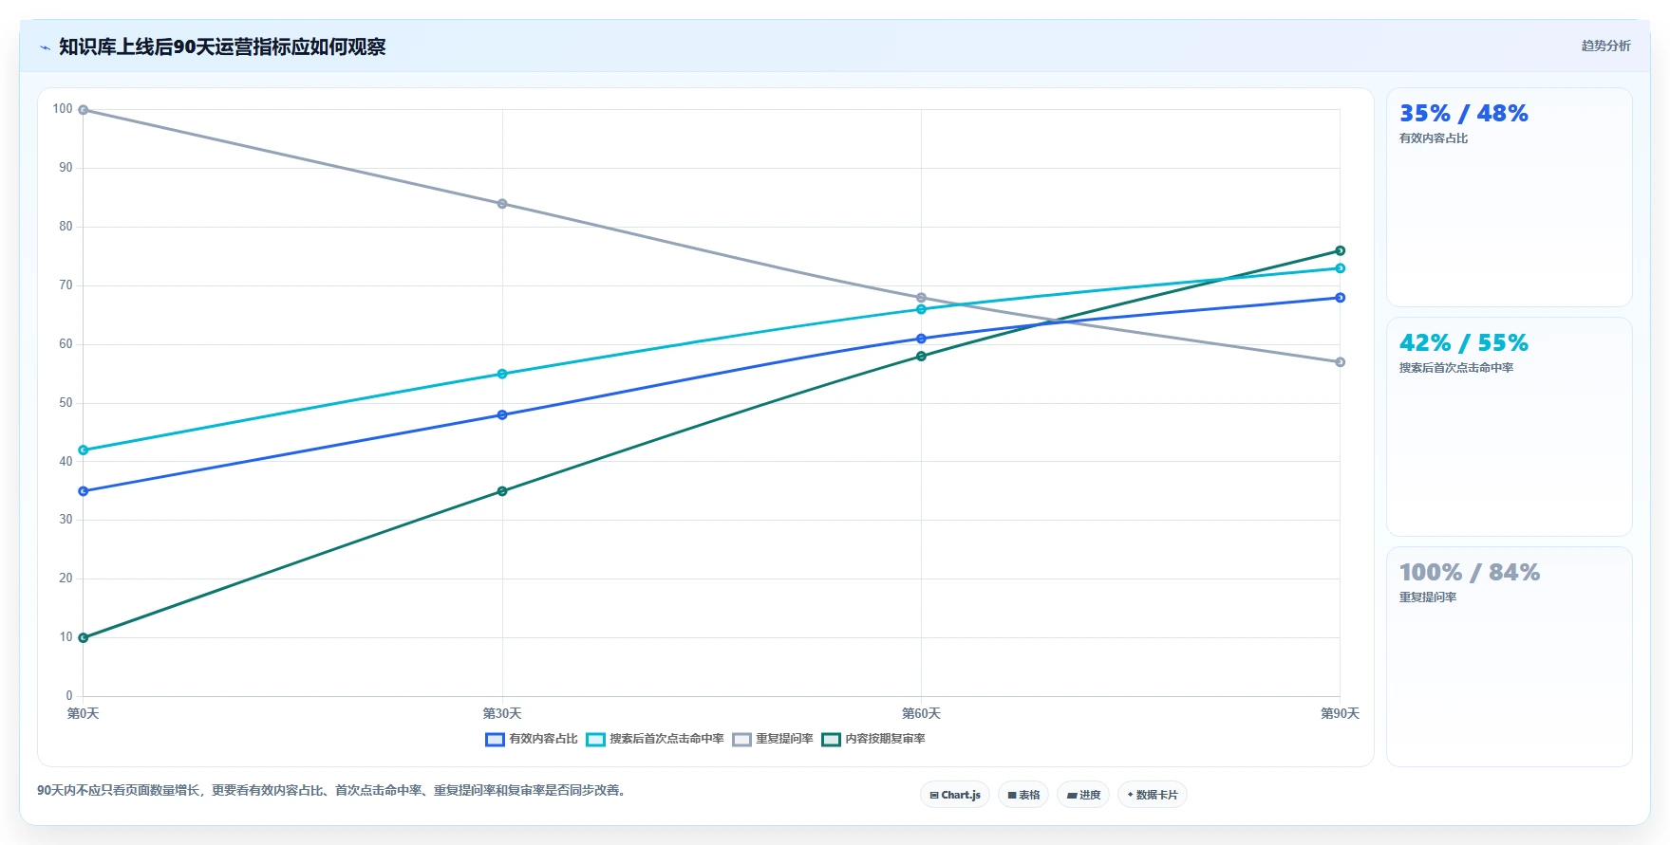Viewport: 1670px width, 845px height.
Task: Click the heading 知识库上线后90天运营指标应如何观察
Action: coord(222,46)
